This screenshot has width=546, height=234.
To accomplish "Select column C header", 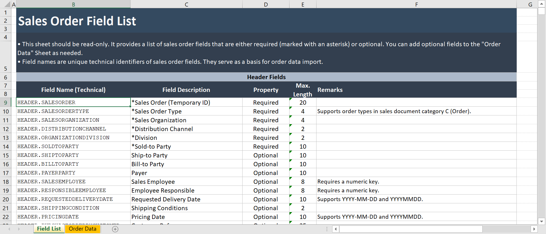I will (x=186, y=5).
